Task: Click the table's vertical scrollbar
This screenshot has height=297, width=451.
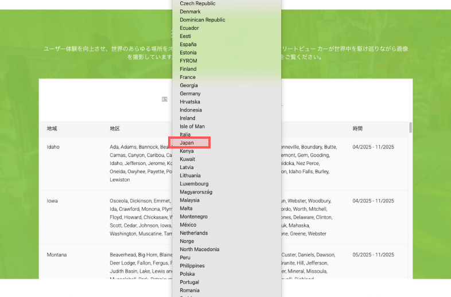Action: 410,127
